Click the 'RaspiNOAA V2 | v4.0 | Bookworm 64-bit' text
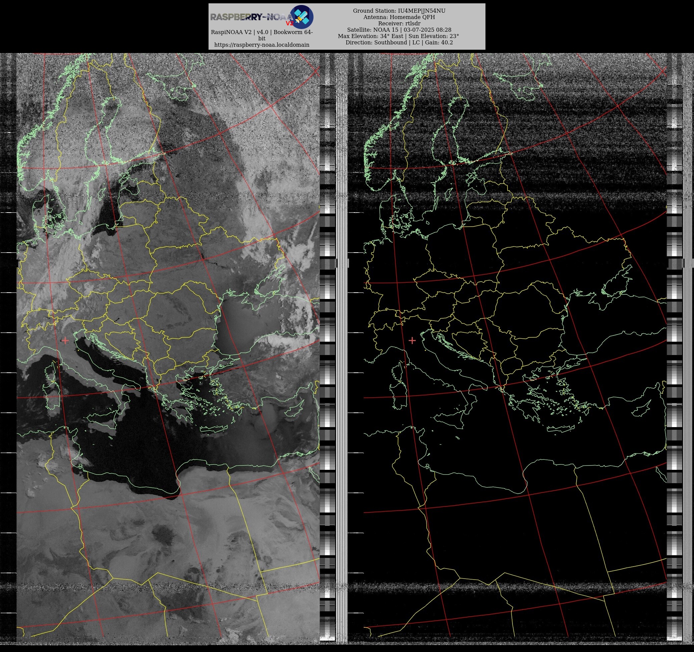The width and height of the screenshot is (694, 652). tap(262, 35)
